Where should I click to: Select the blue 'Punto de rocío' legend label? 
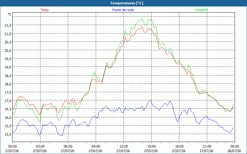[123, 10]
